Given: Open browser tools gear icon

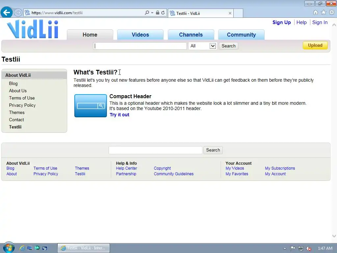Looking at the screenshot, I should [x=332, y=13].
